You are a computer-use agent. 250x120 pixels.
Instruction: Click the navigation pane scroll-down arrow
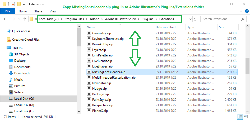79,111
